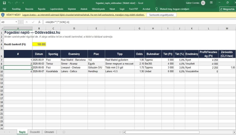236x135 pixels.
Task: Select the Lakers +5.5 tip cell
Action: [x=120, y=71]
